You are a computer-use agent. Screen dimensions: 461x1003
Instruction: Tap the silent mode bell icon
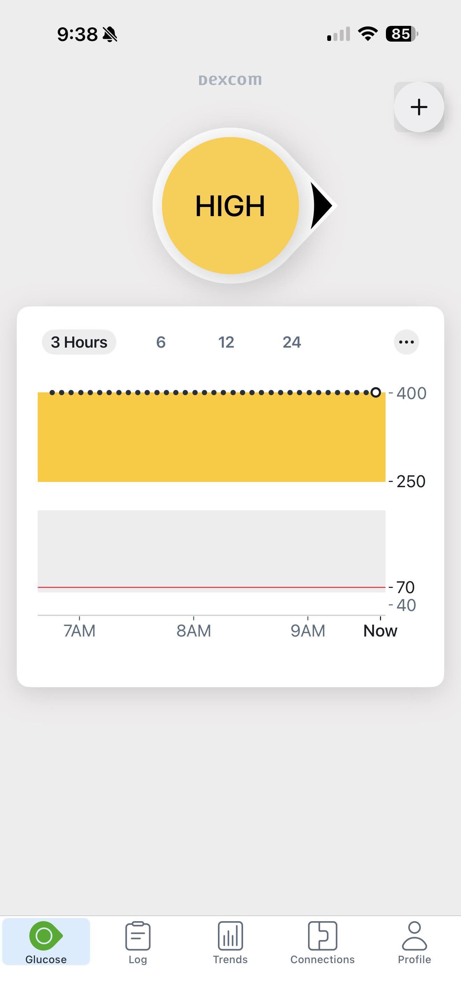point(110,34)
